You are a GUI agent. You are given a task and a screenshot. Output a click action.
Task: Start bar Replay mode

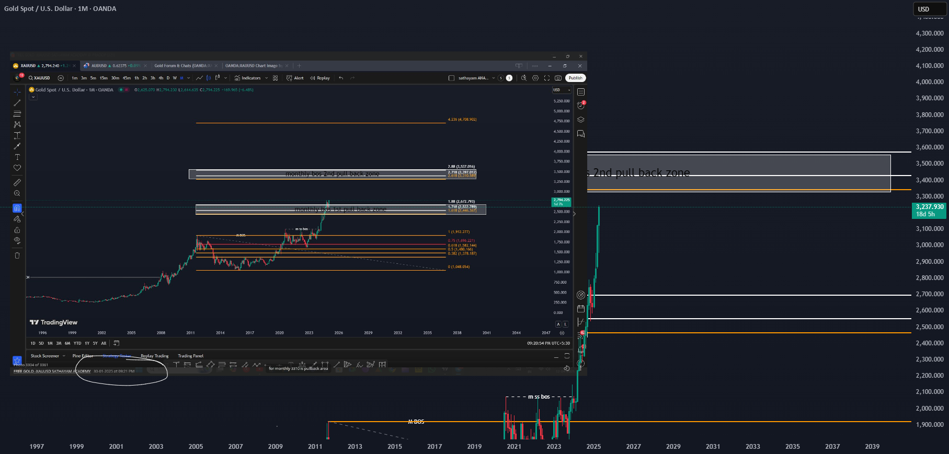(x=320, y=78)
